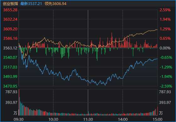This screenshot has height=122, width=176.
Task: Select the red 2.59% percentage label
Action: click(x=165, y=10)
